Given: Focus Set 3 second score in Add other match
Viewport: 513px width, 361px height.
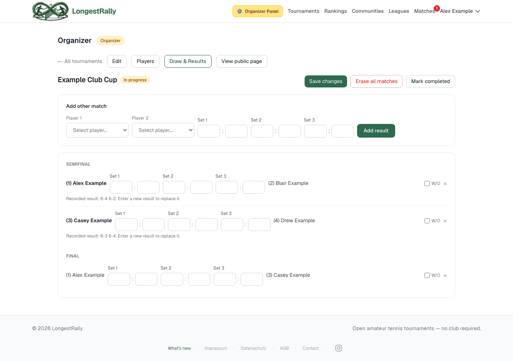Looking at the screenshot, I should point(343,131).
